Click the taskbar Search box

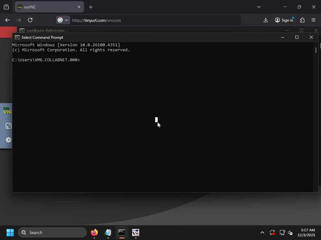click(x=52, y=232)
